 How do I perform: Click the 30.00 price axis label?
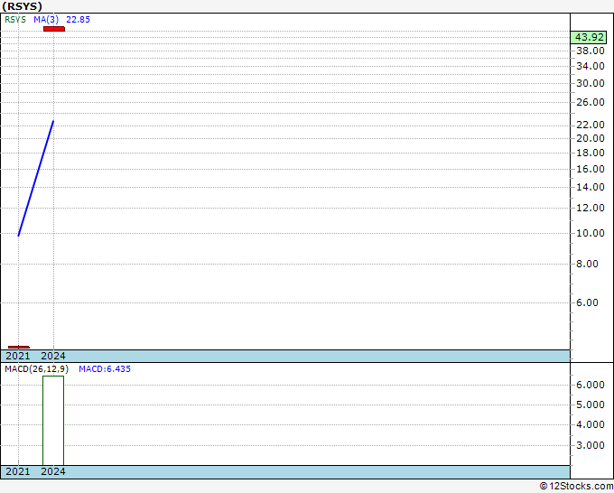click(591, 83)
